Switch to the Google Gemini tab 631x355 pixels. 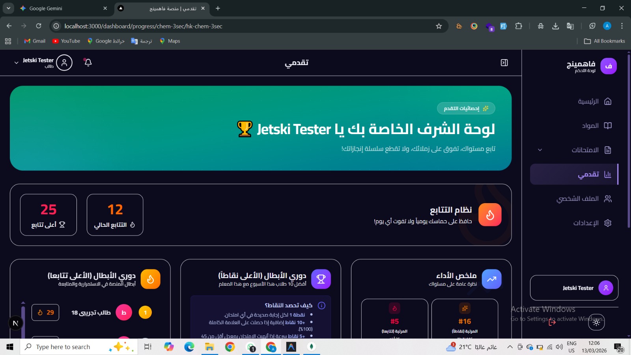click(63, 8)
